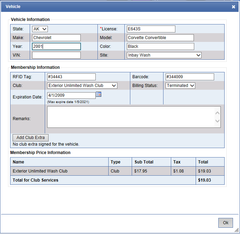This screenshot has height=234, width=240.
Task: Focus the Make text field
Action: pyautogui.click(x=56, y=38)
